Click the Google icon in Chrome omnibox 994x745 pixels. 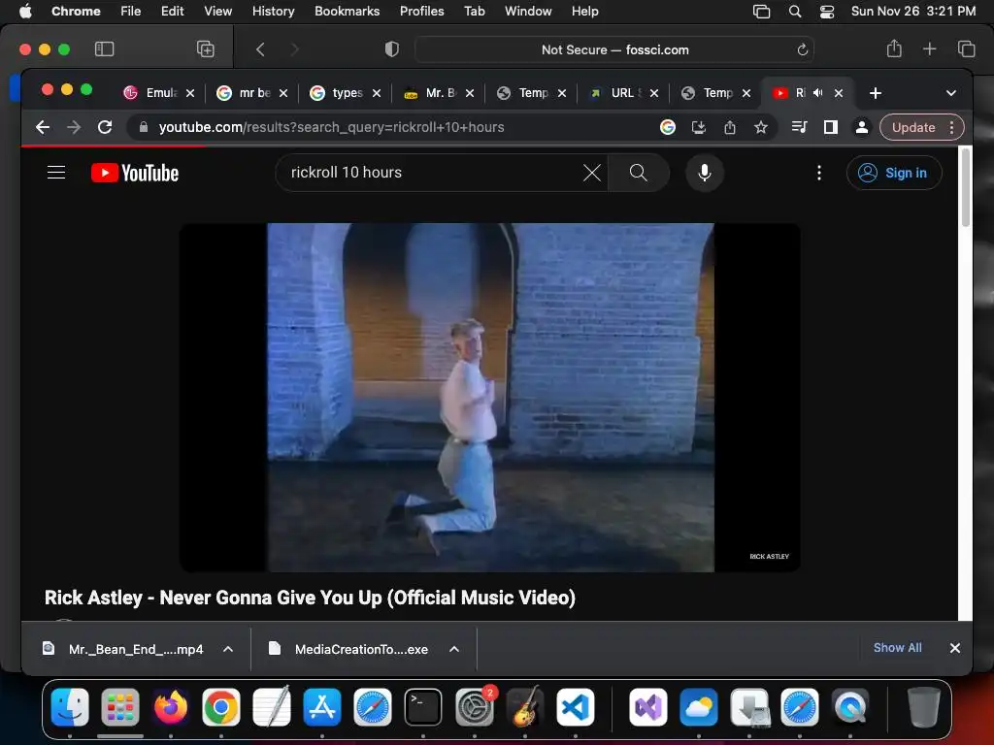point(668,127)
